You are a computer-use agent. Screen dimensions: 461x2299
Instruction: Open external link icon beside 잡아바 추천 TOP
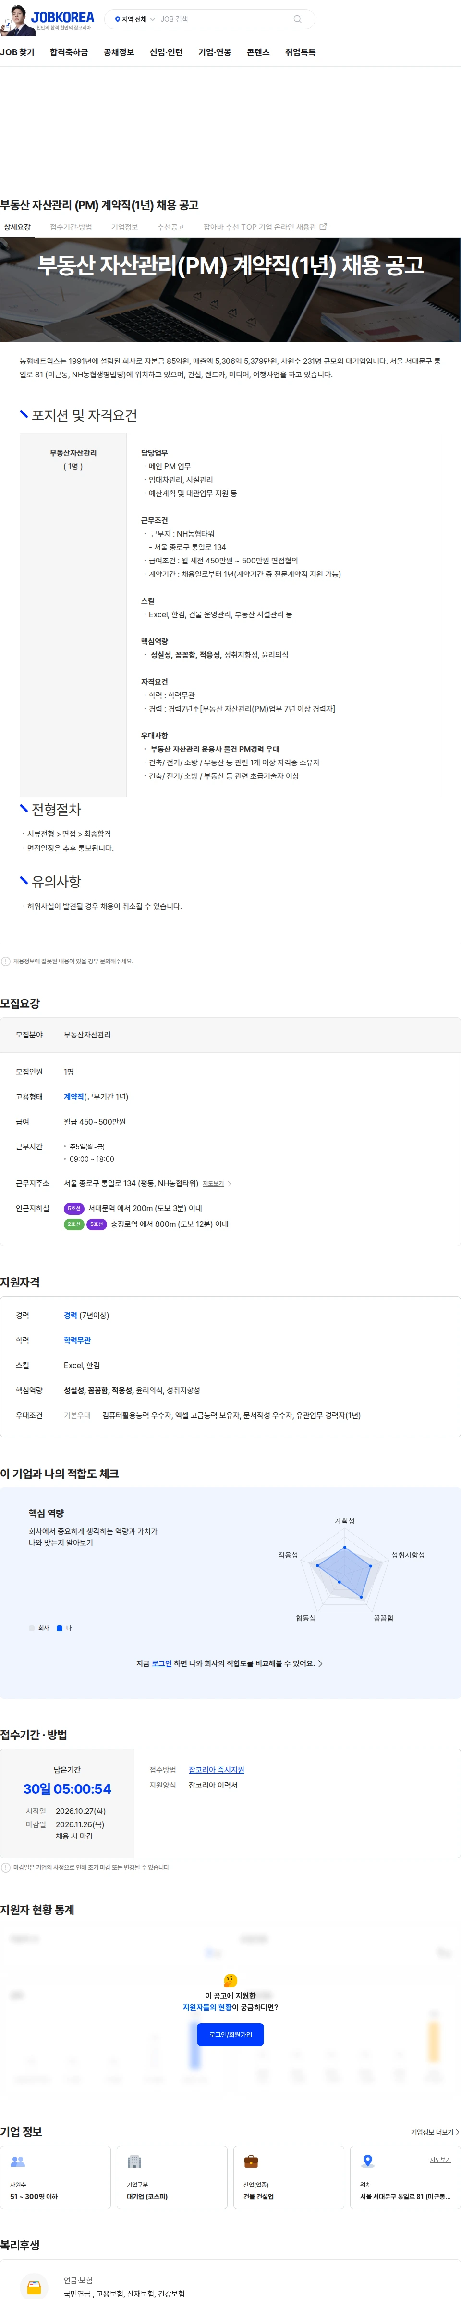(x=323, y=227)
